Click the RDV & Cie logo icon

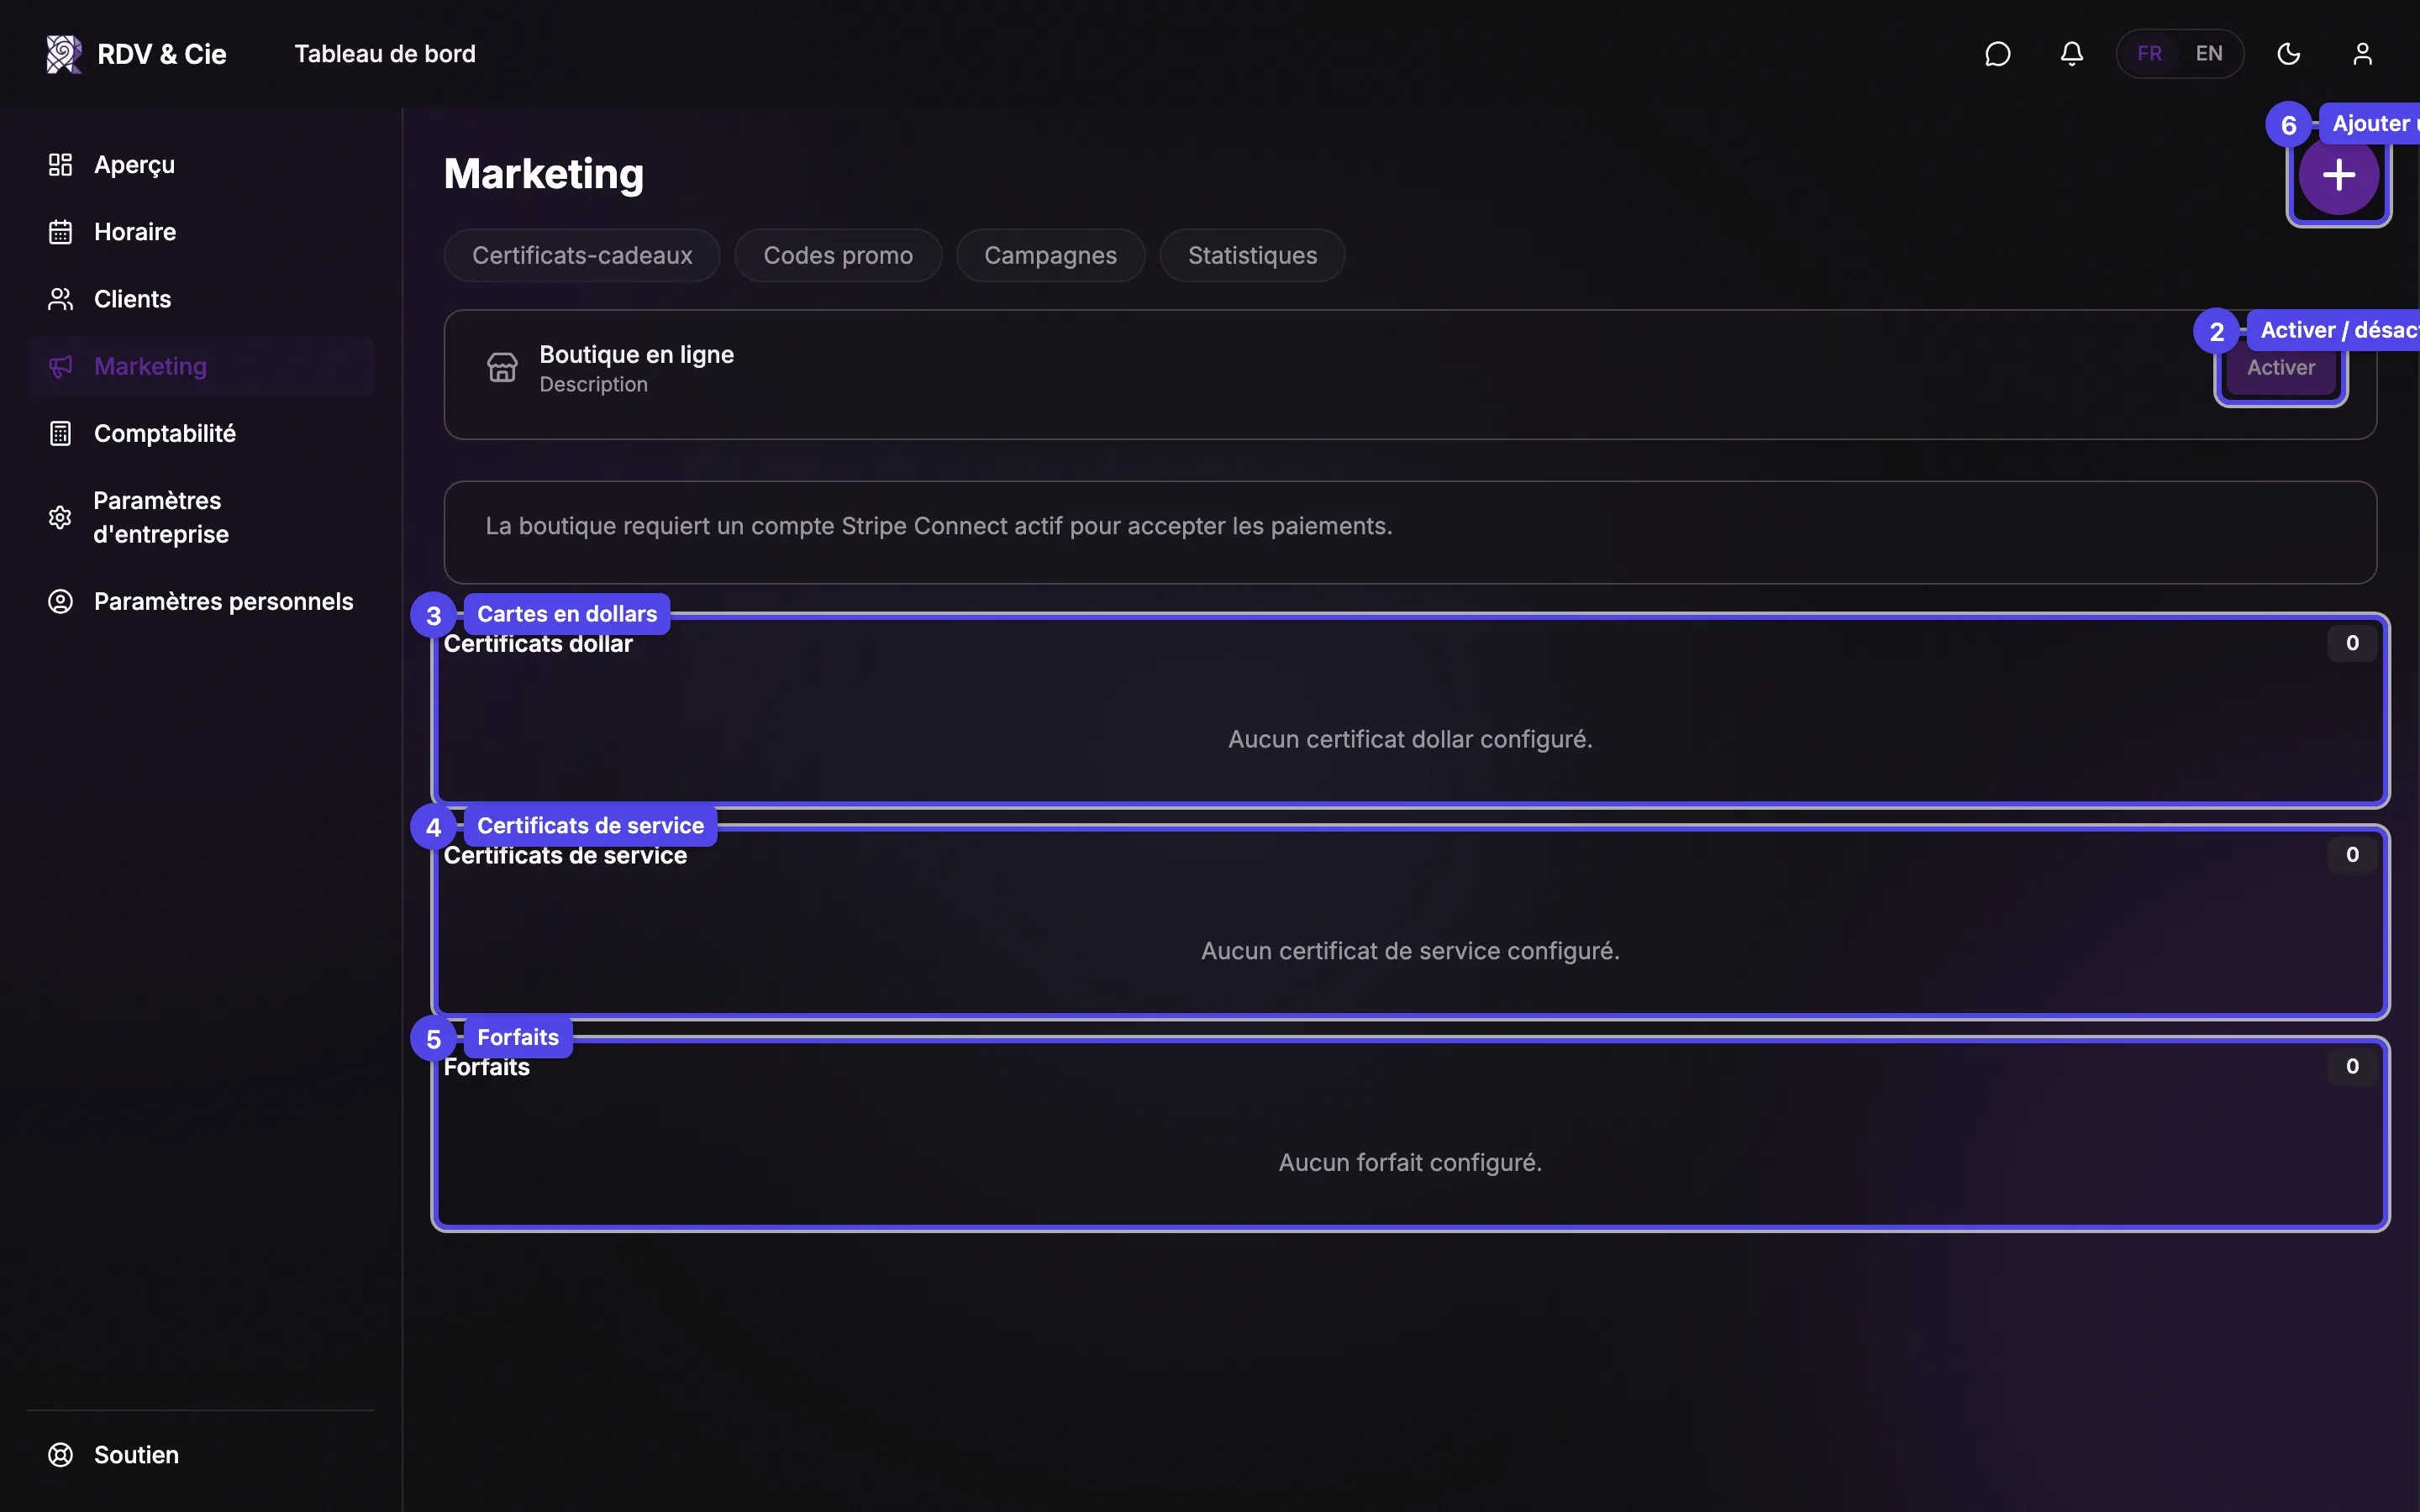coord(64,54)
